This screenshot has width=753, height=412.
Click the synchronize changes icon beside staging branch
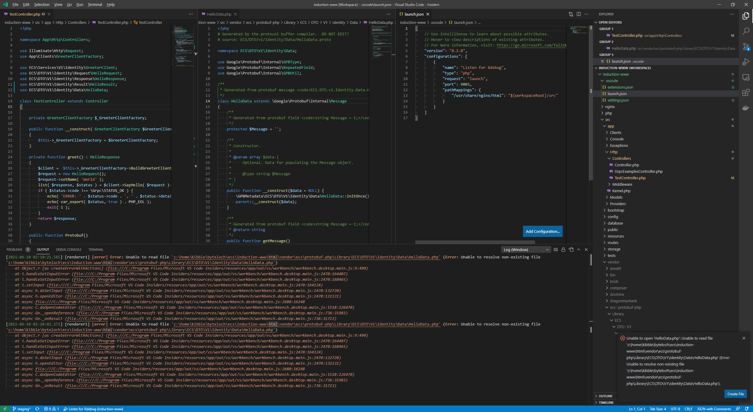coord(37,409)
